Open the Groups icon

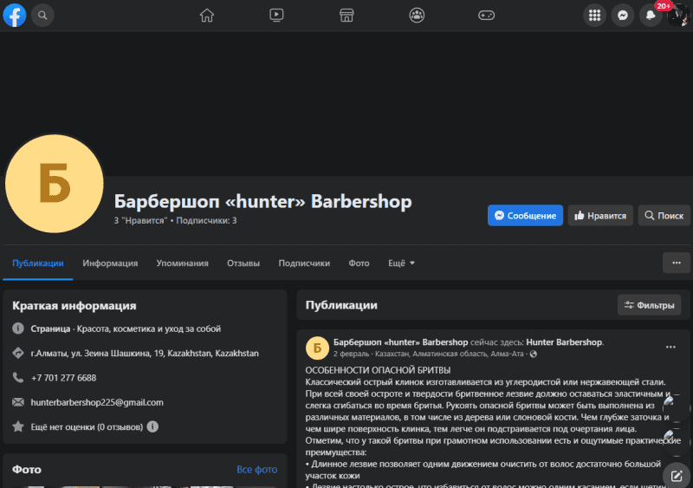click(x=417, y=15)
